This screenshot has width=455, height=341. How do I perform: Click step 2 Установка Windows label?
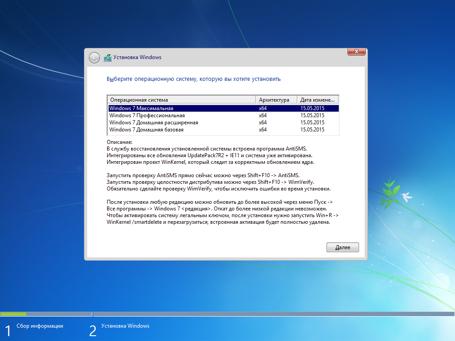125,326
